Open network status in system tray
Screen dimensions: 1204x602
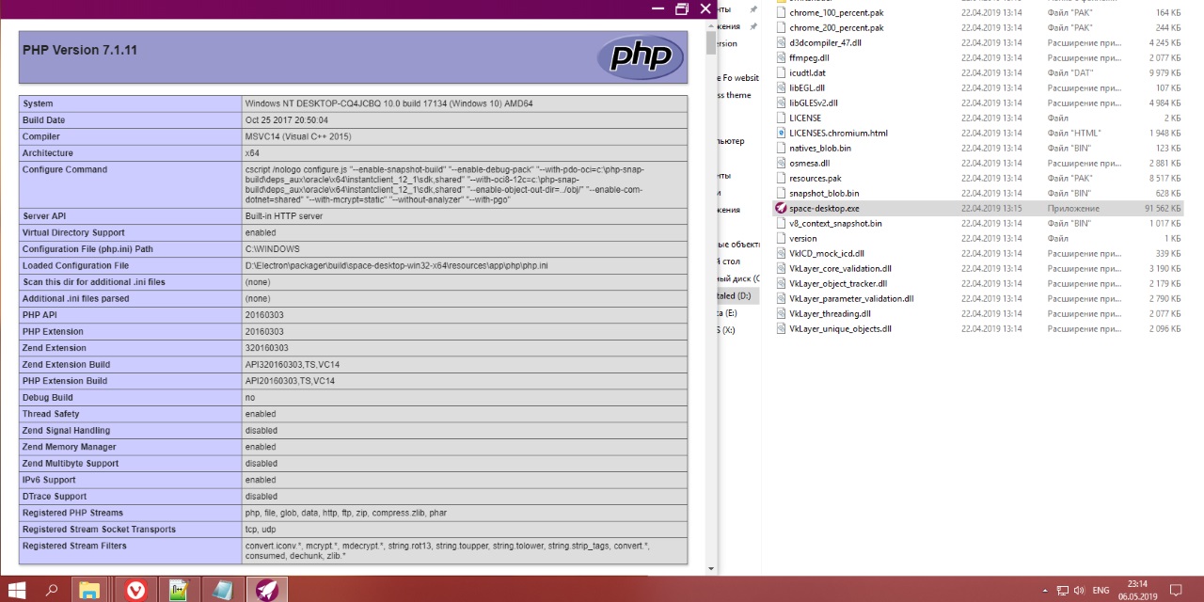pyautogui.click(x=1061, y=590)
